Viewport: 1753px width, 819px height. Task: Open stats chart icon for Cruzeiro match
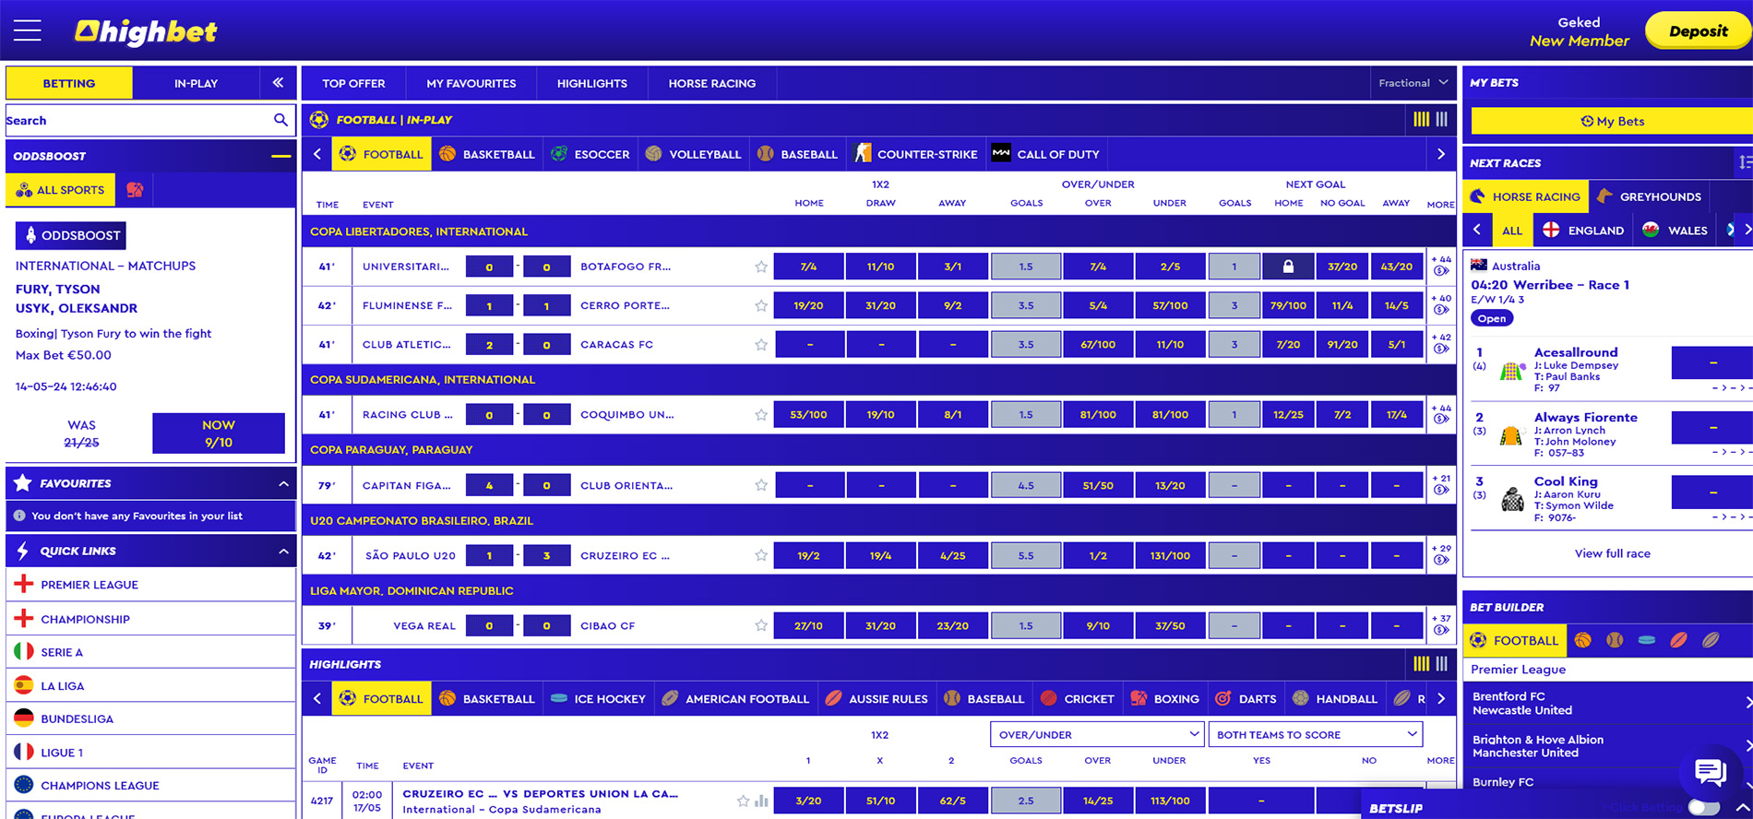pyautogui.click(x=761, y=801)
